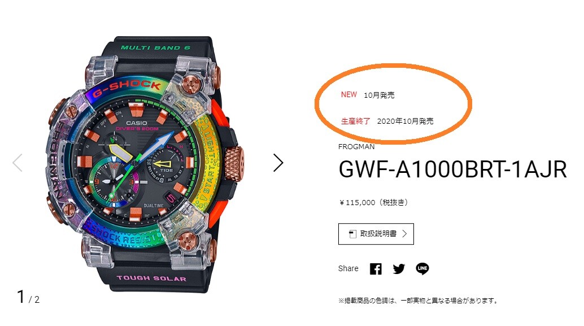
Task: Click chevron inside 取扱説明書 button
Action: (x=404, y=234)
